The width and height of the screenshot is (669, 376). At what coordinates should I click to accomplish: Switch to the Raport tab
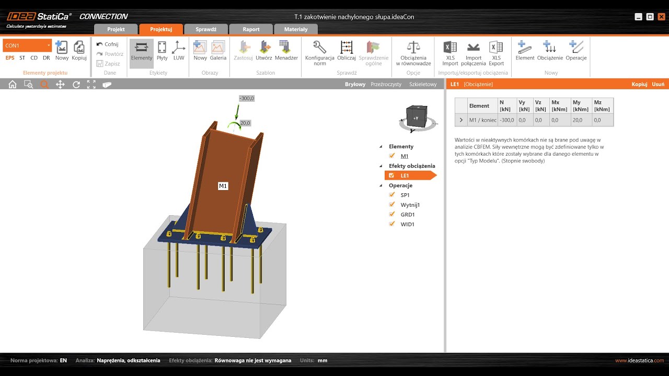(251, 29)
